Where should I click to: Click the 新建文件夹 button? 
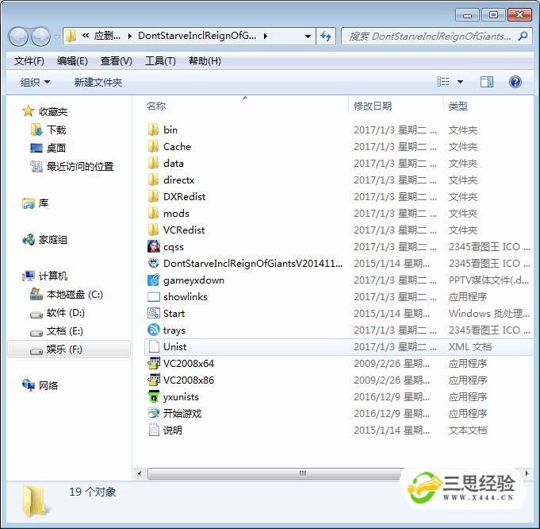click(x=98, y=83)
